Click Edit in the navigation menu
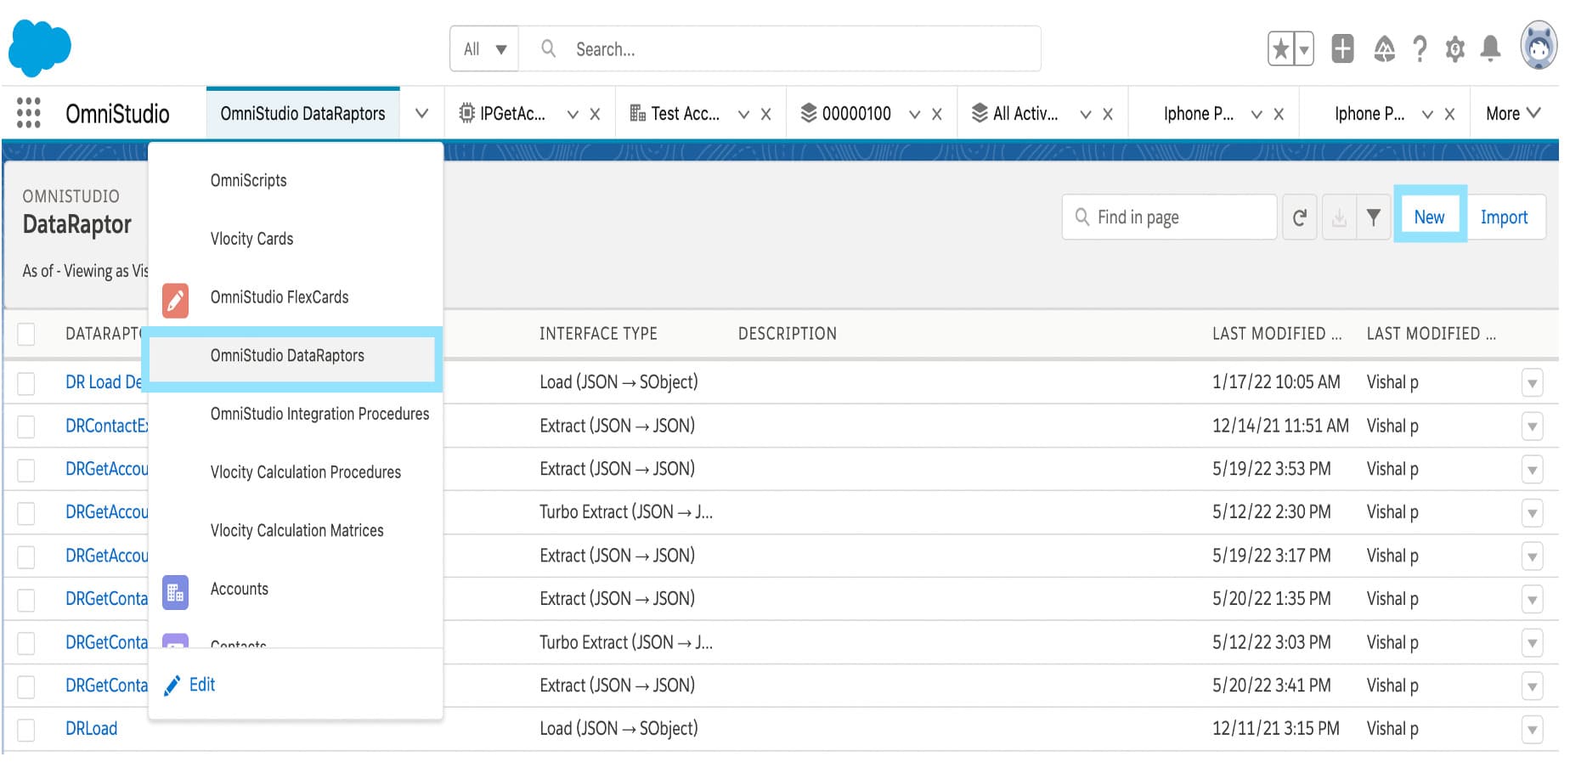Screen dimensions: 1570x768 click(202, 685)
